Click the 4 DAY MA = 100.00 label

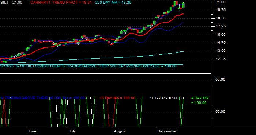tap(200, 100)
